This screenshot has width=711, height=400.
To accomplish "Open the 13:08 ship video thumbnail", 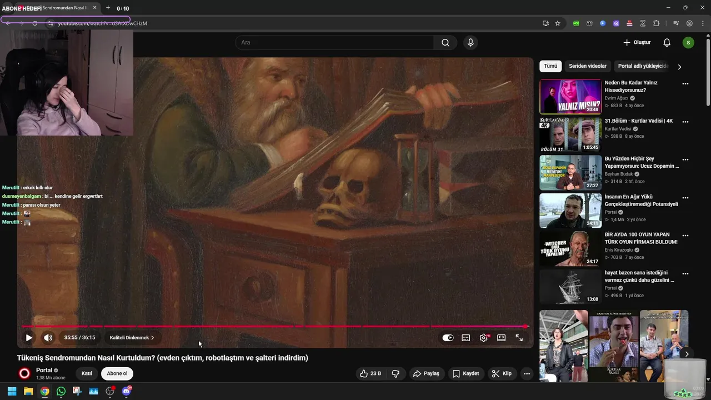I will (570, 286).
